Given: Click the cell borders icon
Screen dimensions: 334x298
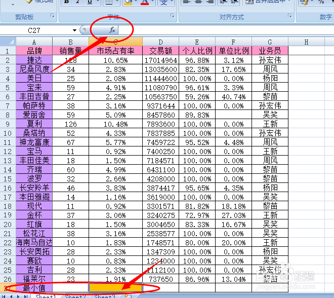Looking at the screenshot, I should (109, 2).
